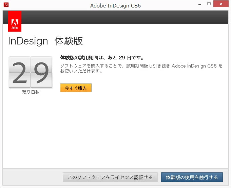Image resolution: width=231 pixels, height=188 pixels.
Task: Click the 今すぐ購入 buy now button
Action: 76,88
